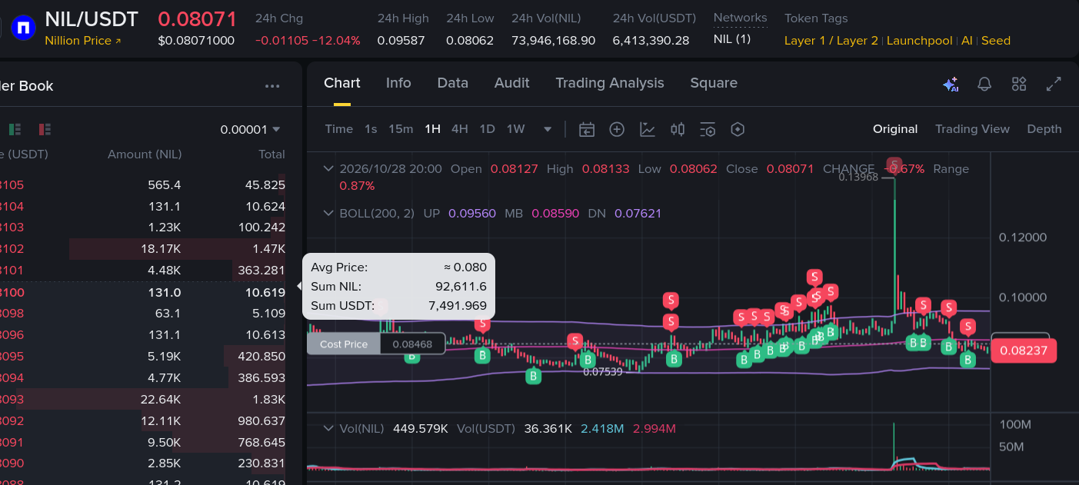Open the Data tab
The height and width of the screenshot is (485, 1079).
pyautogui.click(x=453, y=83)
